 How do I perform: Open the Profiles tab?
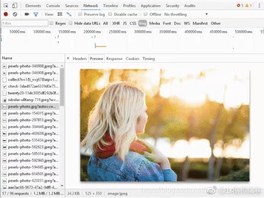point(129,6)
